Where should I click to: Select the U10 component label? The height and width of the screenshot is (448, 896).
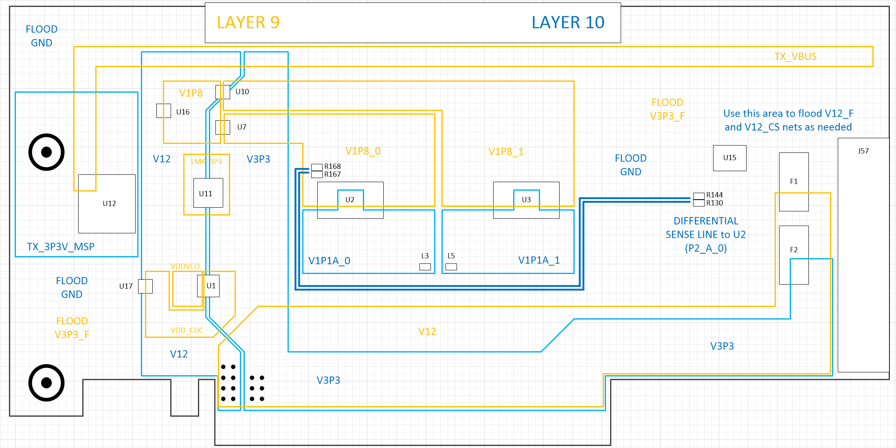pos(242,92)
